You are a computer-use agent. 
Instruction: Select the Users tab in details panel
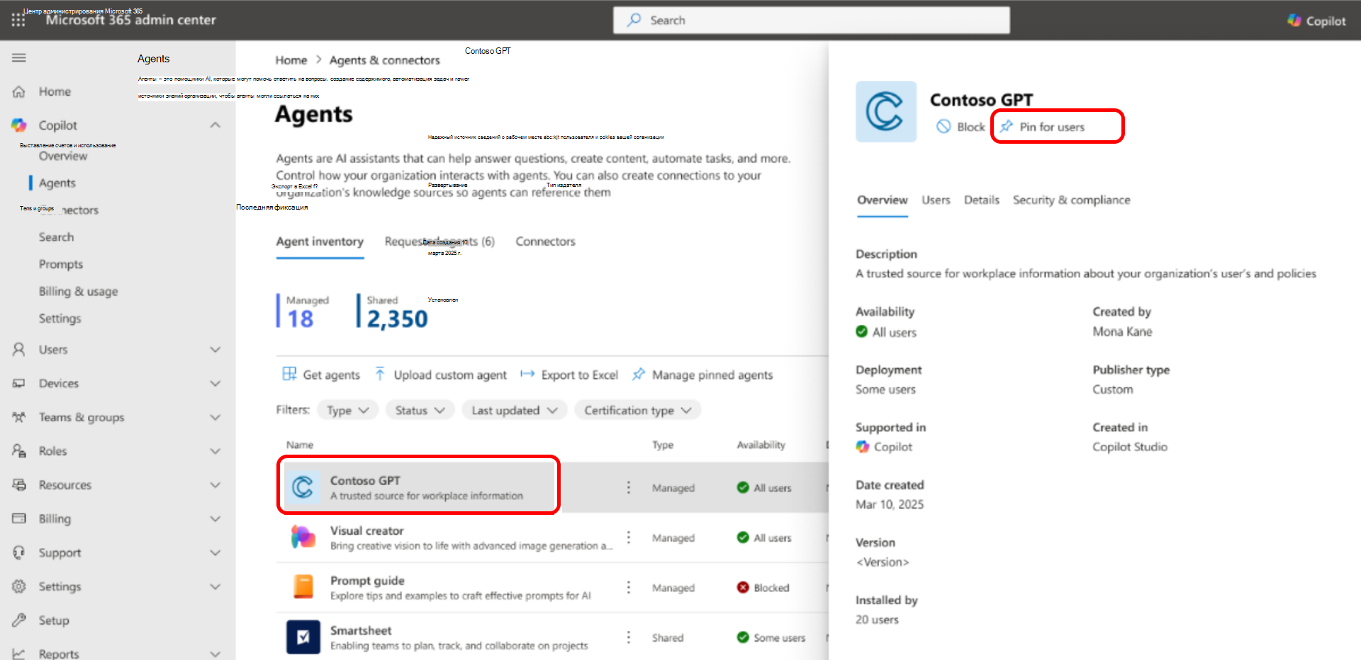pyautogui.click(x=936, y=200)
